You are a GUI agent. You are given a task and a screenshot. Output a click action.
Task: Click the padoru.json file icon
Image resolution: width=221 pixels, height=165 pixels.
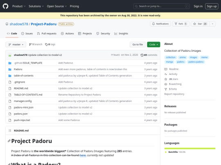[10, 114]
